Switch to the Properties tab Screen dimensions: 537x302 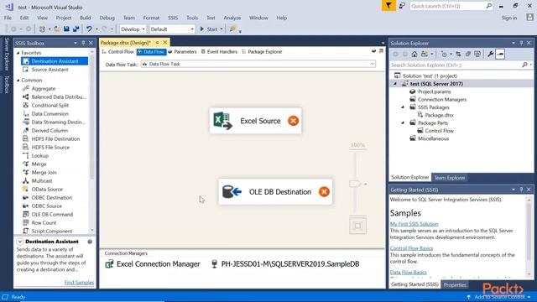(455, 284)
